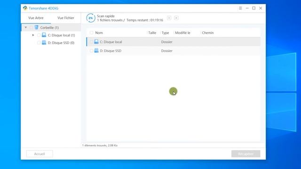Sort by the Nom column header
301x169 pixels.
click(99, 33)
